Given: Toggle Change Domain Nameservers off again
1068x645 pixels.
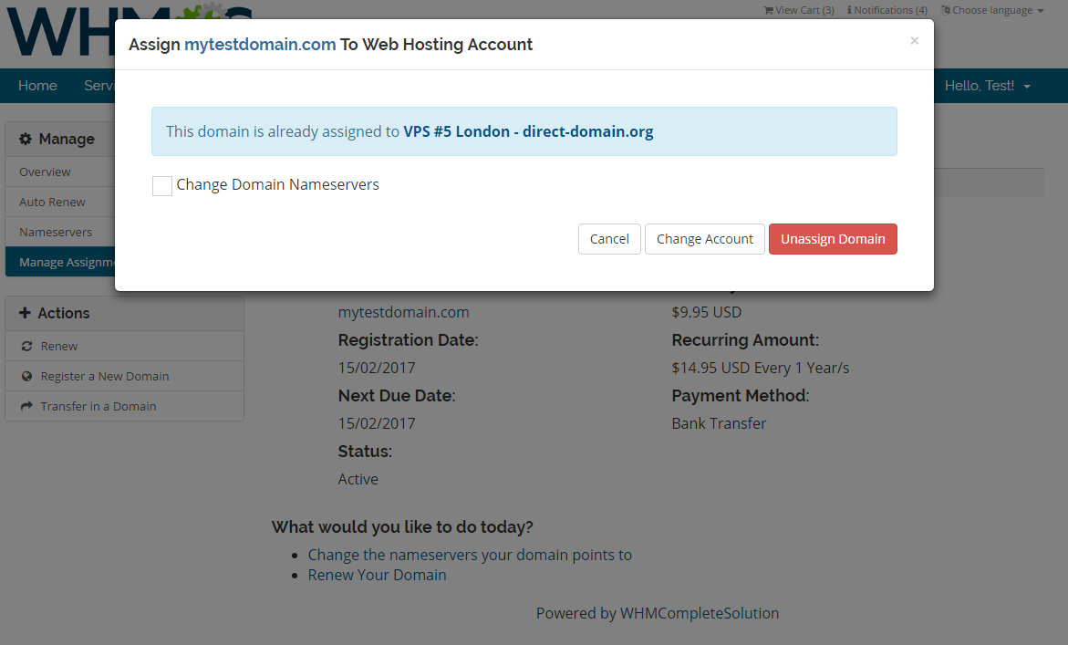Looking at the screenshot, I should 161,185.
